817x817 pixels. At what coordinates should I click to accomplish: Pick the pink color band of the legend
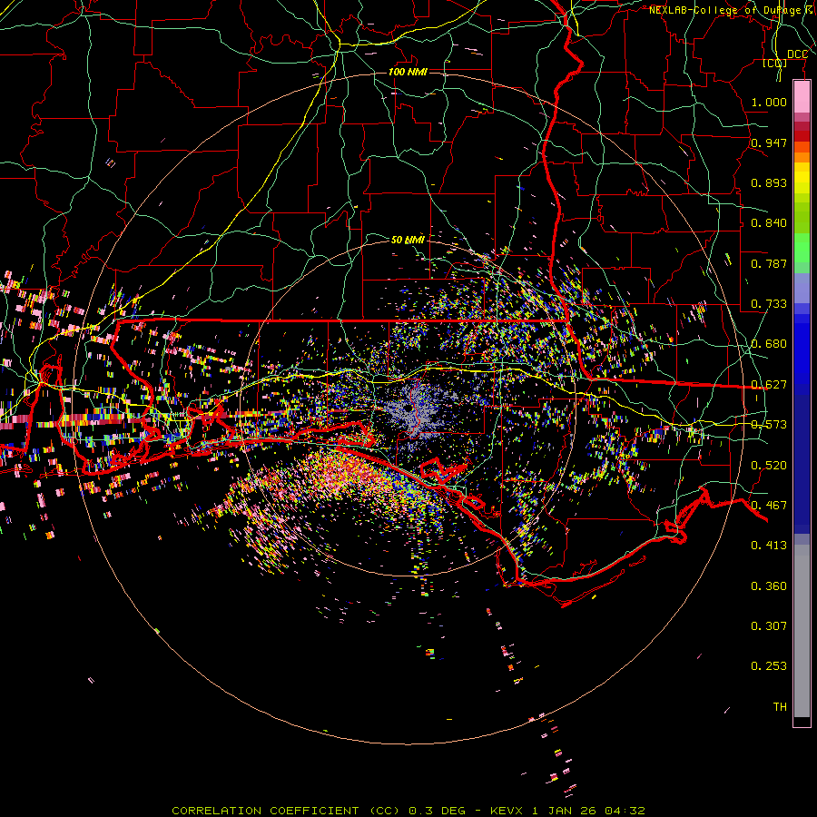coord(802,97)
